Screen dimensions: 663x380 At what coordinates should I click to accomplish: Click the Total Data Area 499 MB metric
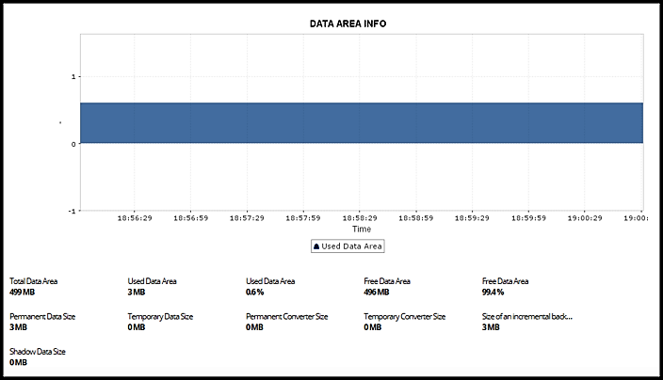pos(33,287)
